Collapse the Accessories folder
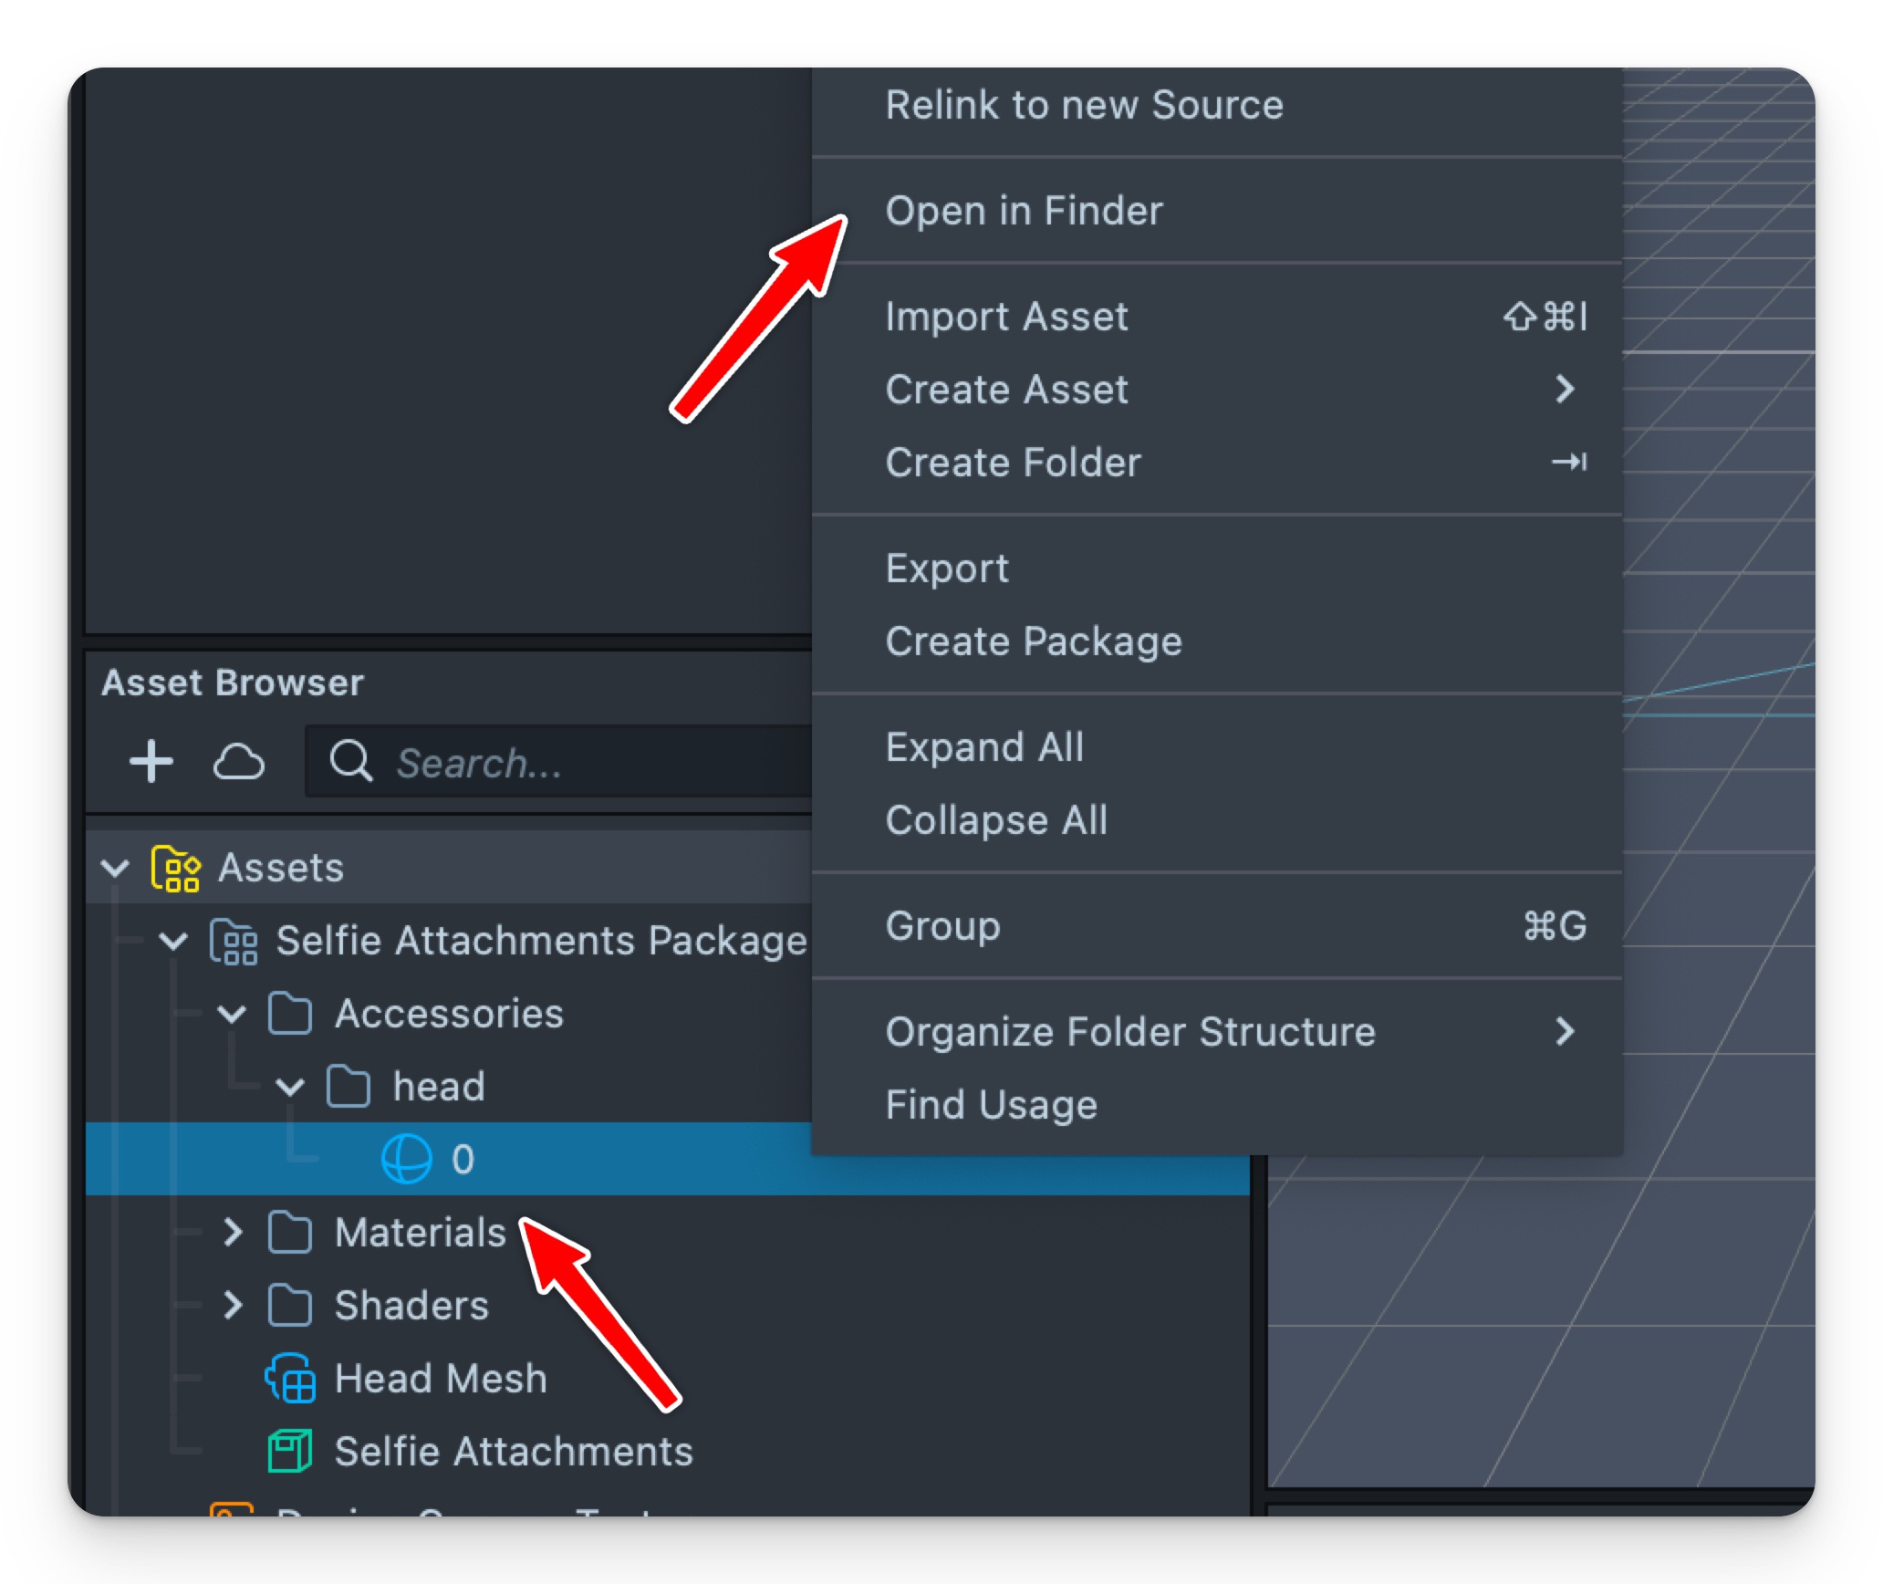This screenshot has width=1883, height=1584. [x=233, y=1014]
